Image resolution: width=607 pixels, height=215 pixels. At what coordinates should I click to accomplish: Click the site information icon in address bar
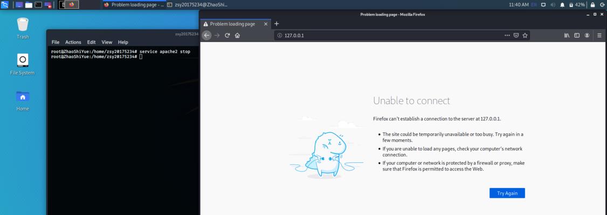(280, 35)
